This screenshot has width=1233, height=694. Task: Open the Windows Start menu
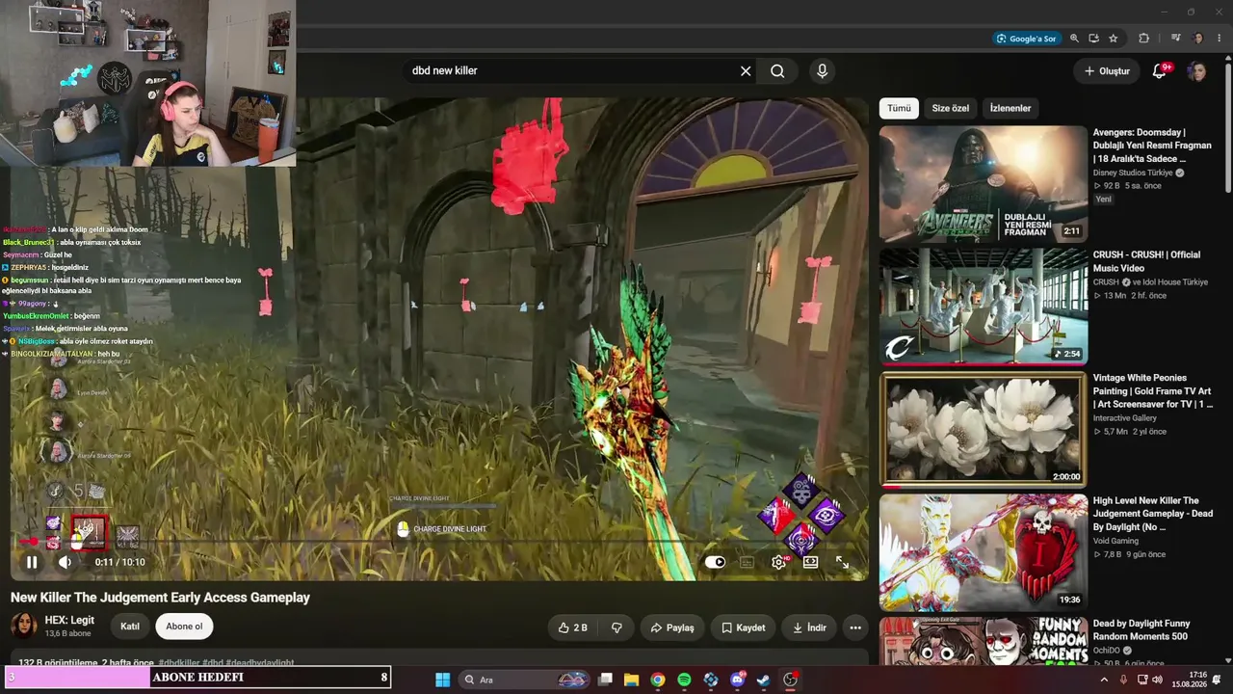[442, 680]
